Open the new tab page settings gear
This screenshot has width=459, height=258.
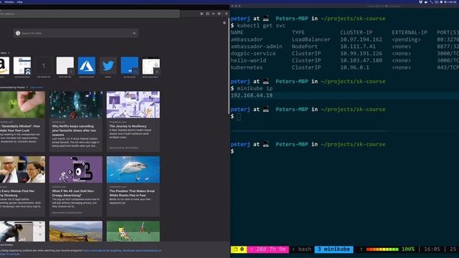point(224,22)
